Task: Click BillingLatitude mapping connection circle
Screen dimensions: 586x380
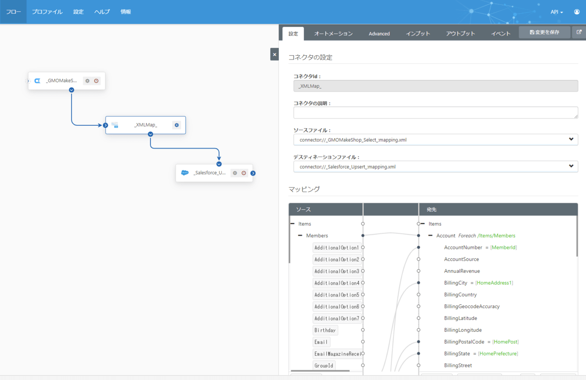Action: click(419, 319)
